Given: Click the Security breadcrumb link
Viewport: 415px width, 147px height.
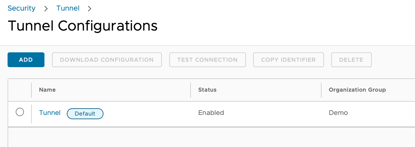Looking at the screenshot, I should (21, 8).
